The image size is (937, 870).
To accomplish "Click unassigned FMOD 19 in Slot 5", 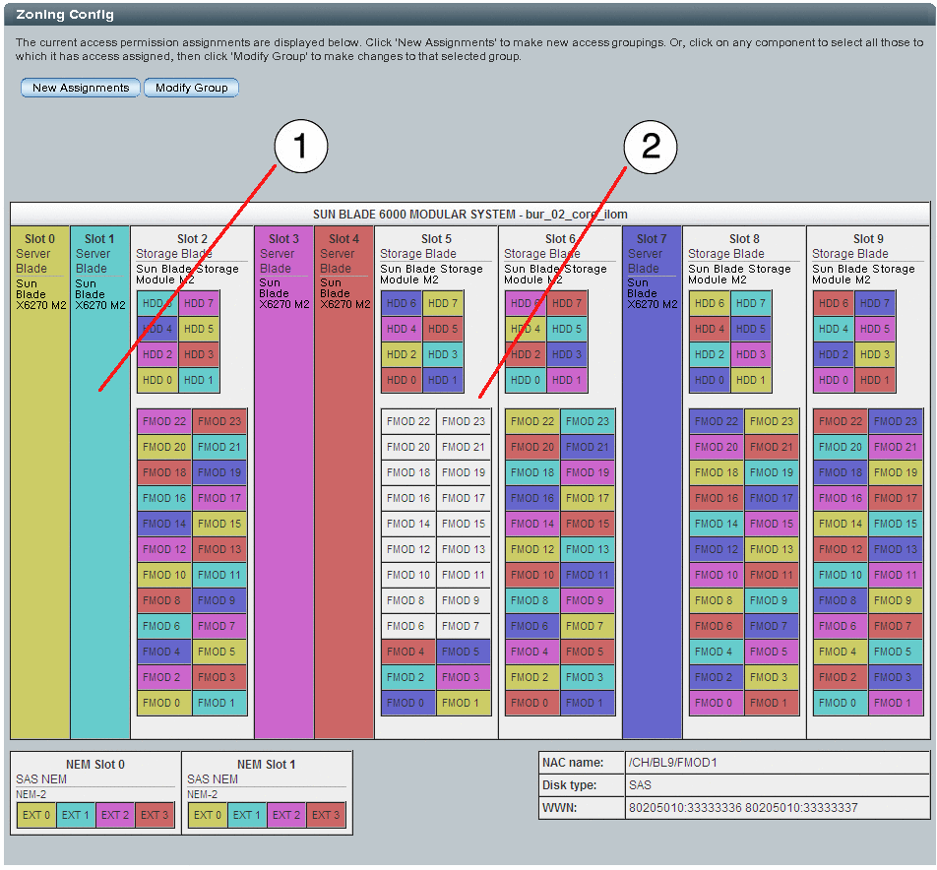I will click(x=464, y=472).
